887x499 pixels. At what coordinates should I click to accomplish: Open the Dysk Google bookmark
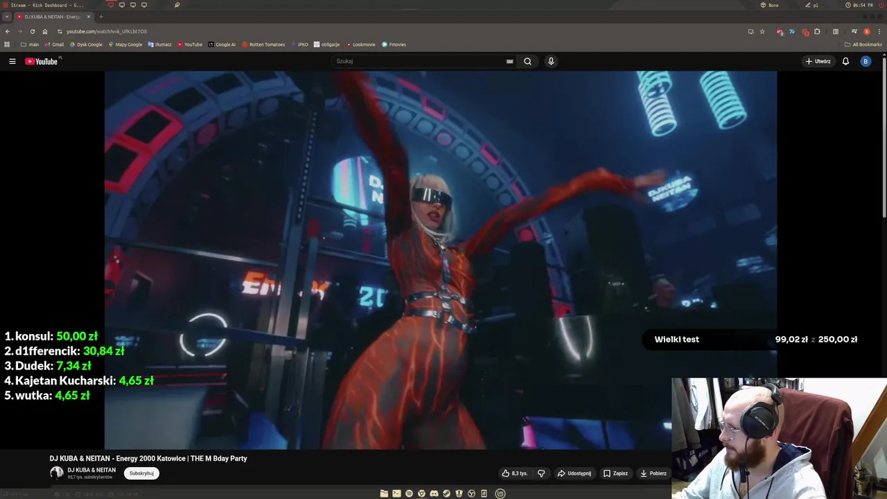pos(86,44)
